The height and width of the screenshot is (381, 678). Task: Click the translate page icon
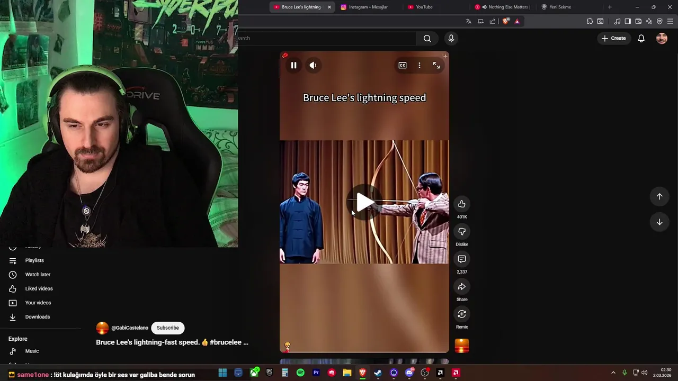click(469, 21)
